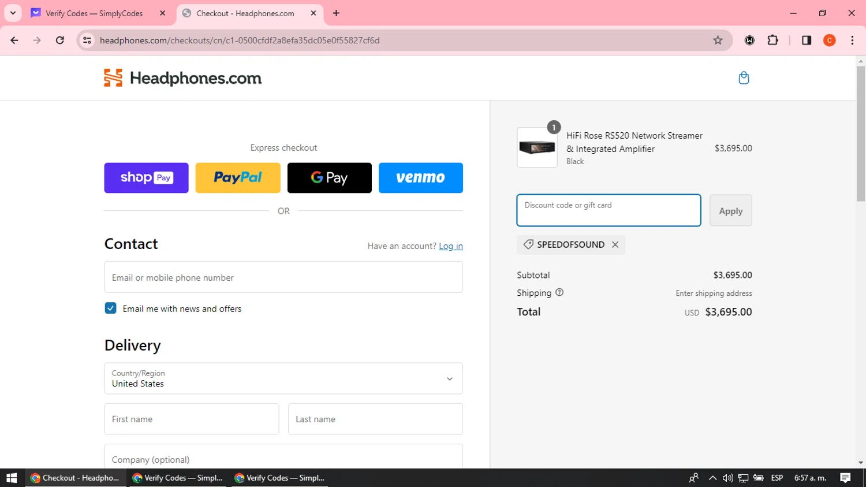View site information icon in address bar
The height and width of the screenshot is (487, 866).
pyautogui.click(x=87, y=40)
